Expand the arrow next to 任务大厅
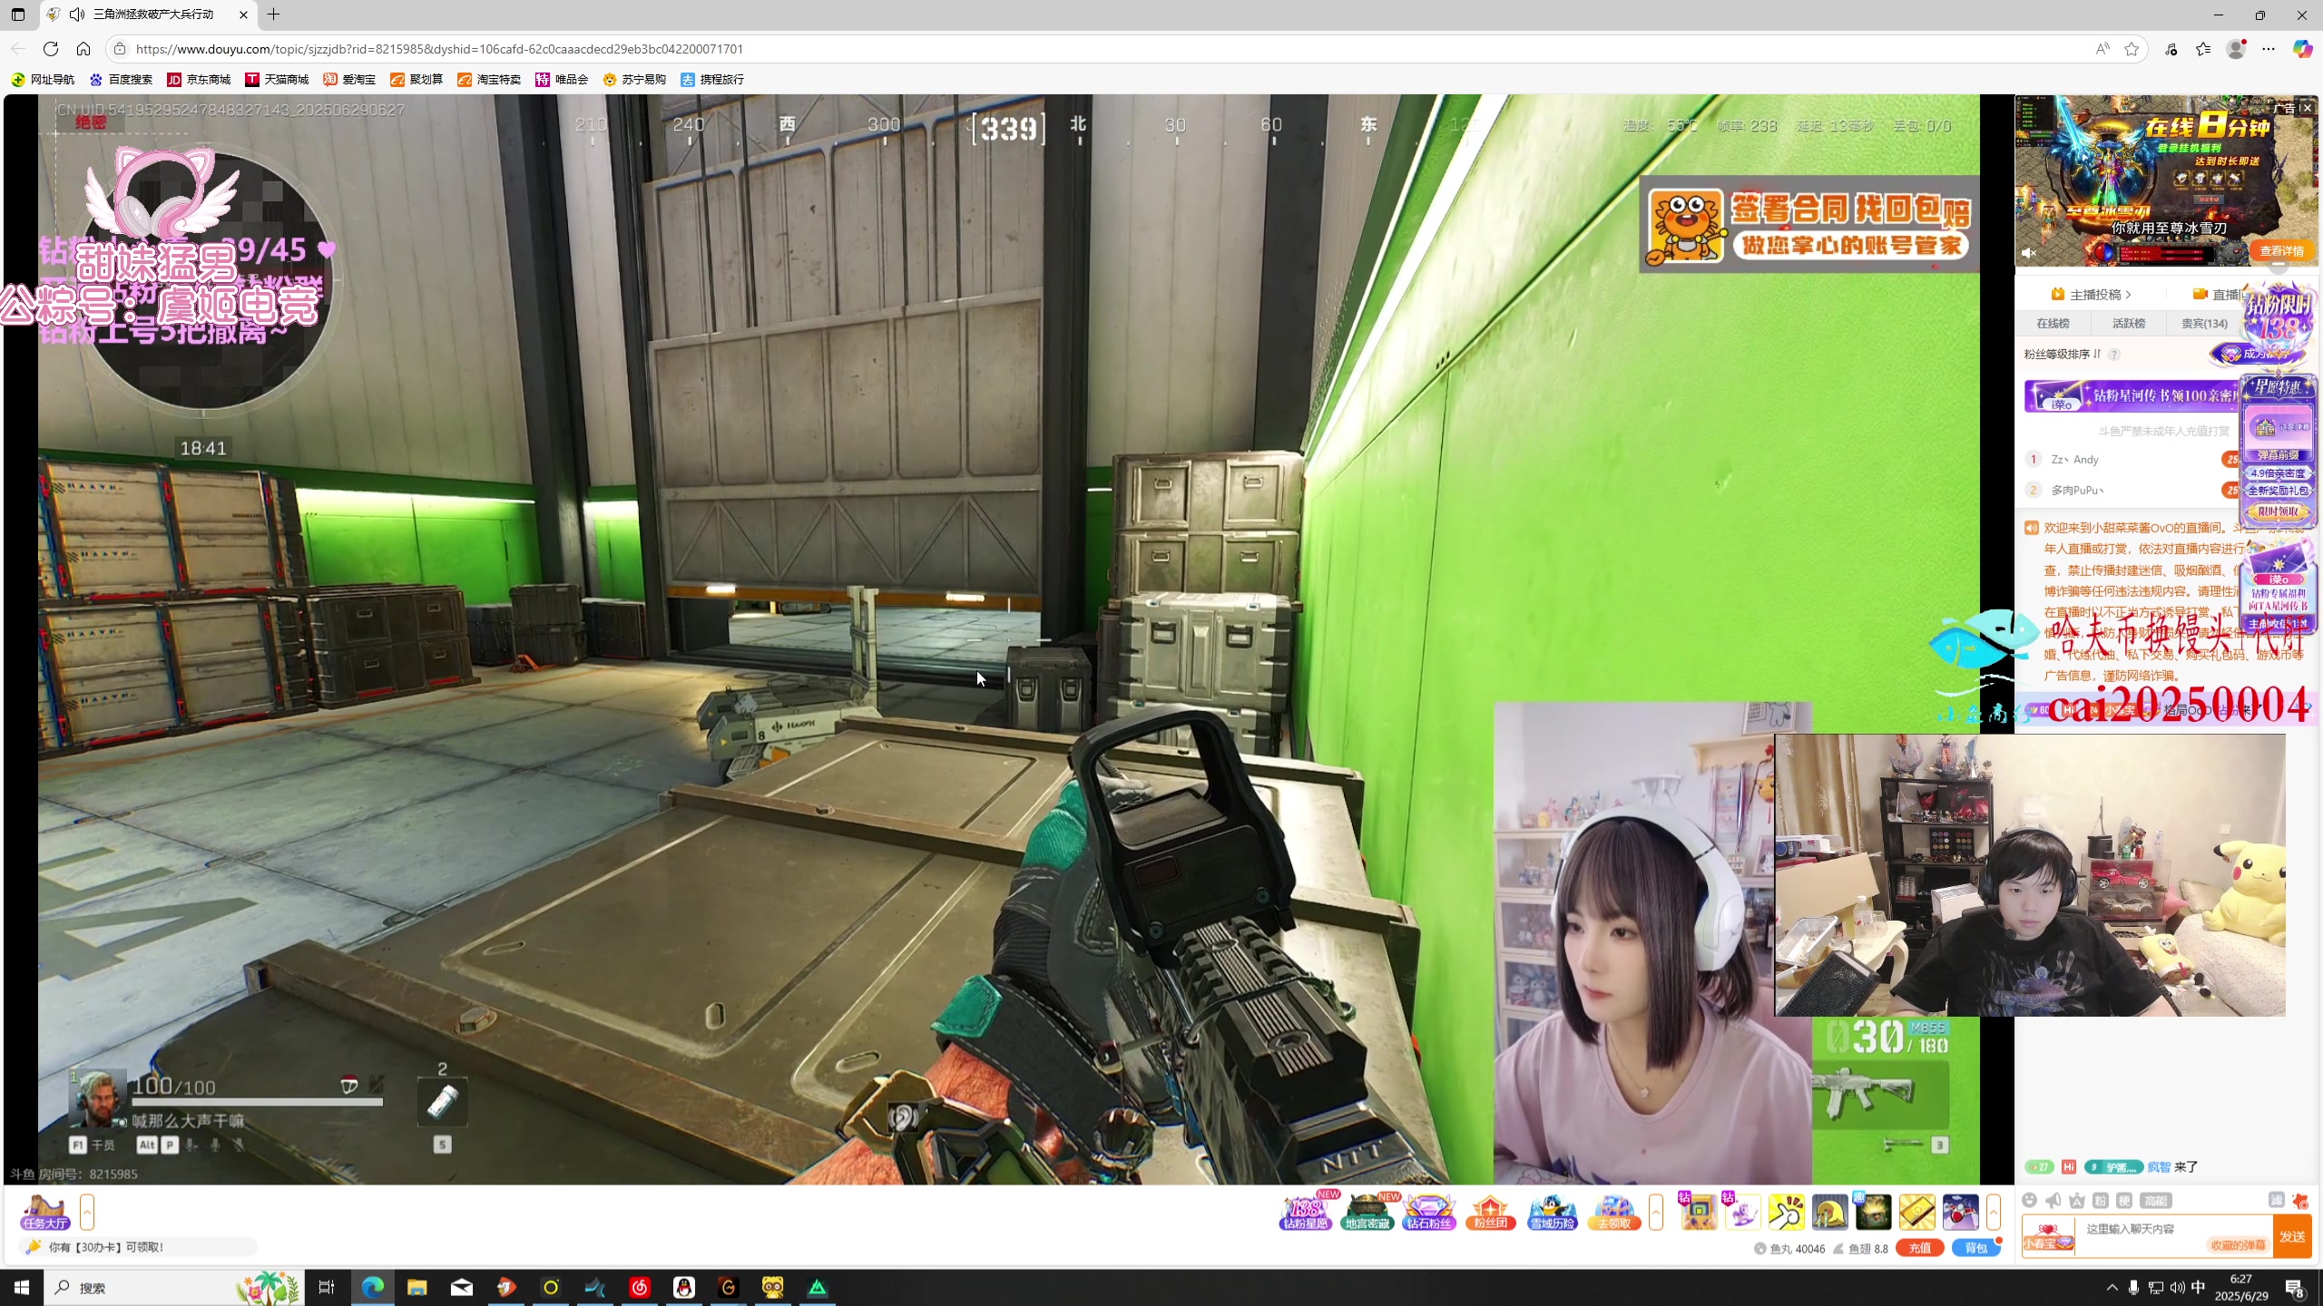2323x1306 pixels. [x=87, y=1212]
